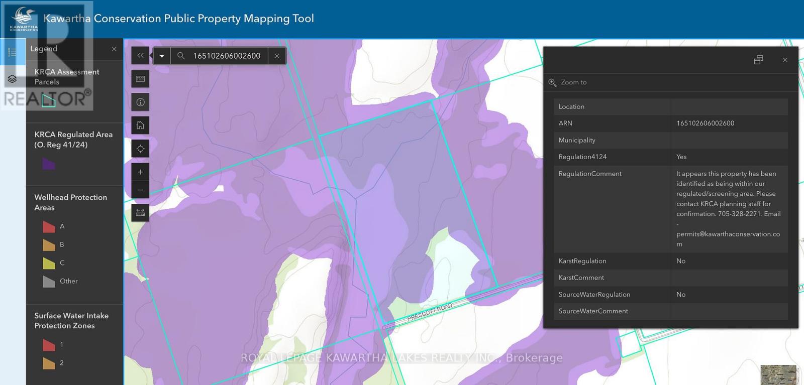Click the search field containing 165102606002600
Viewport: 804px width, 385px height.
click(227, 56)
